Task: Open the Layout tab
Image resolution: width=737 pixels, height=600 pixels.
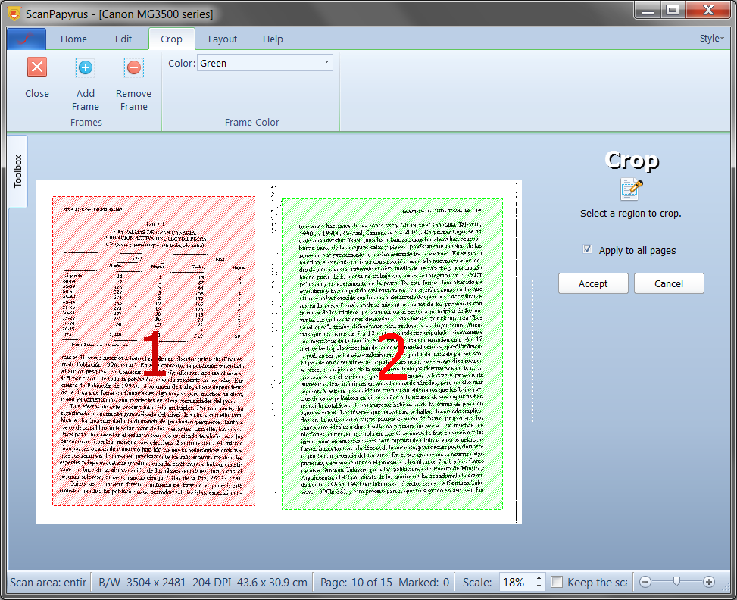Action: point(222,39)
